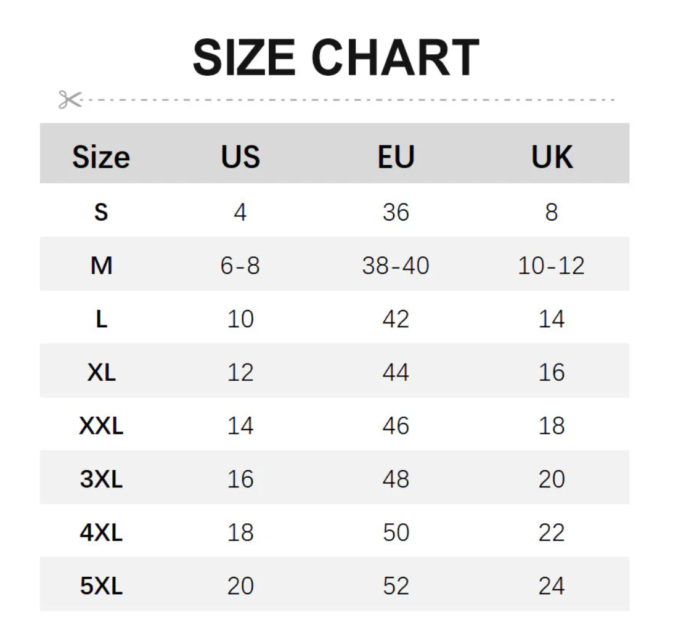Click the scissors icon near the dashed line
673x636 pixels.
coord(70,99)
